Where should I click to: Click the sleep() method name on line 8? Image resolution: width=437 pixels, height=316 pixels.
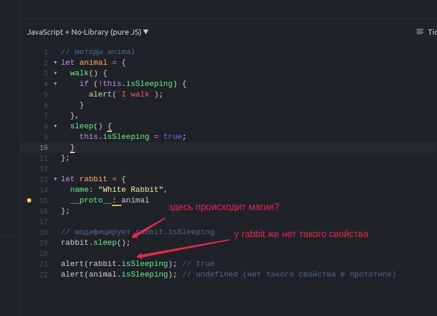82,126
